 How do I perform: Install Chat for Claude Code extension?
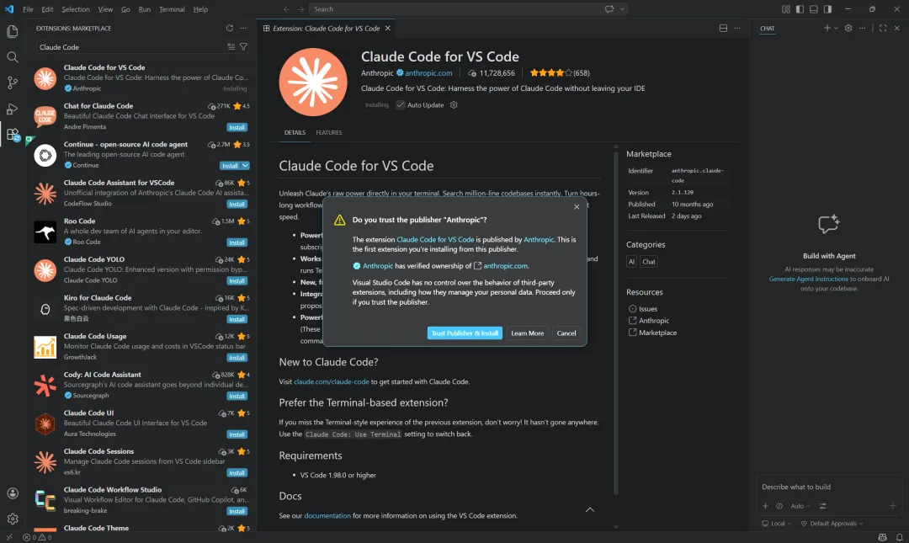pyautogui.click(x=237, y=128)
